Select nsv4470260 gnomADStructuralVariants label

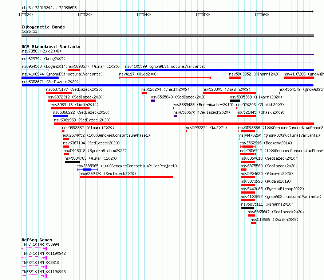coord(280,135)
